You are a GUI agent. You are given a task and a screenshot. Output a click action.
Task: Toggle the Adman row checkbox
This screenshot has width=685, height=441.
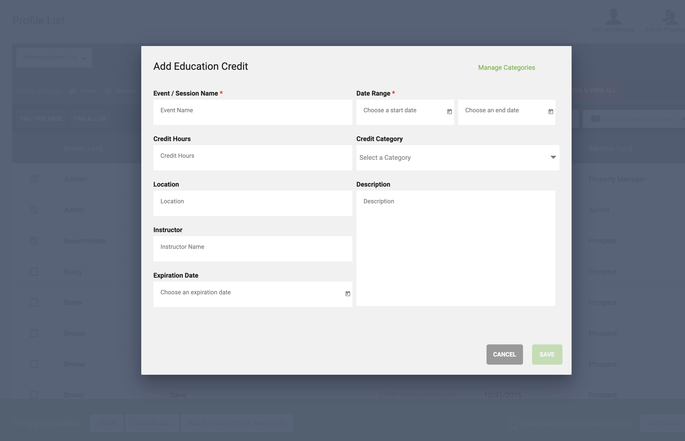click(x=34, y=179)
